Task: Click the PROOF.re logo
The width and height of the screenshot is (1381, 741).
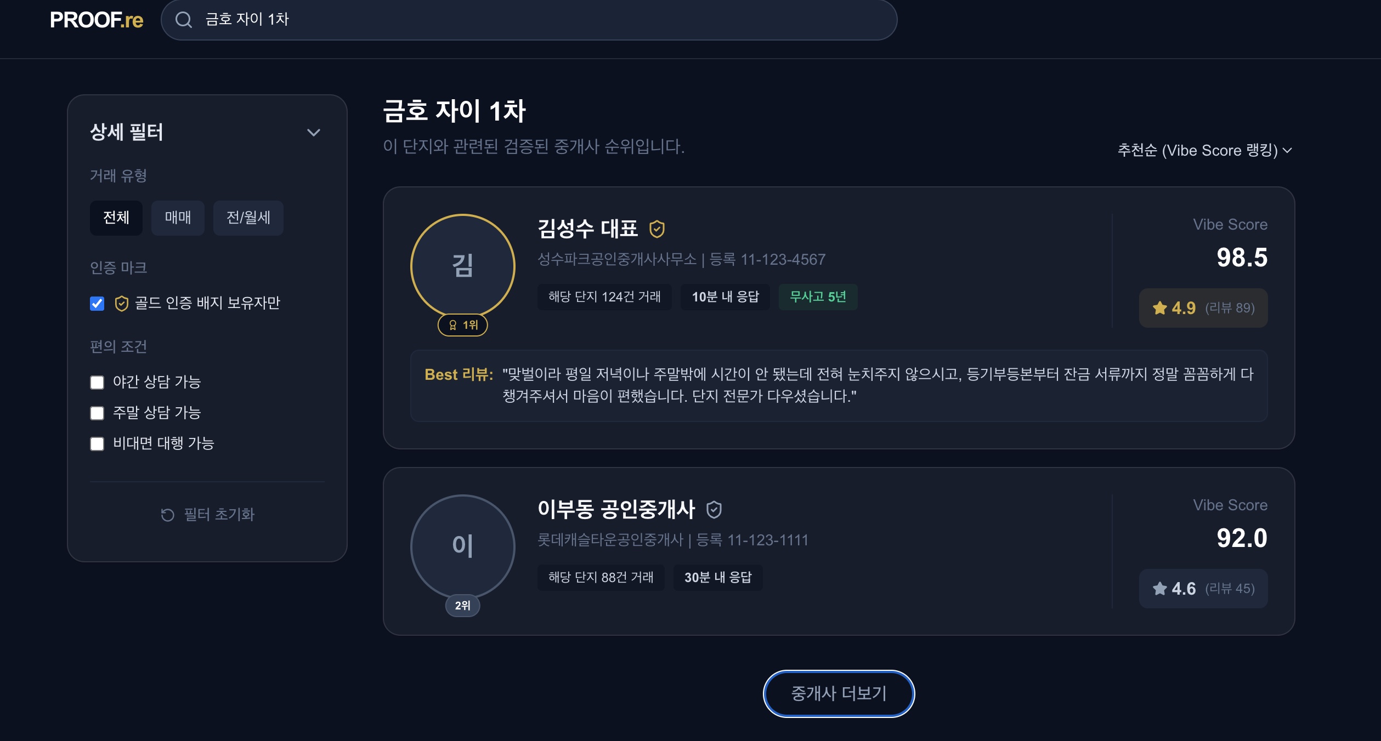Action: coord(97,20)
